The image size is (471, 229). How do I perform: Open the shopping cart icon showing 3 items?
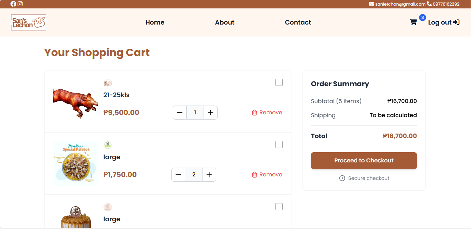pos(413,22)
